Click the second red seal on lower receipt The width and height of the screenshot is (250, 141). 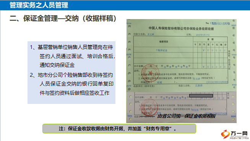(149, 107)
